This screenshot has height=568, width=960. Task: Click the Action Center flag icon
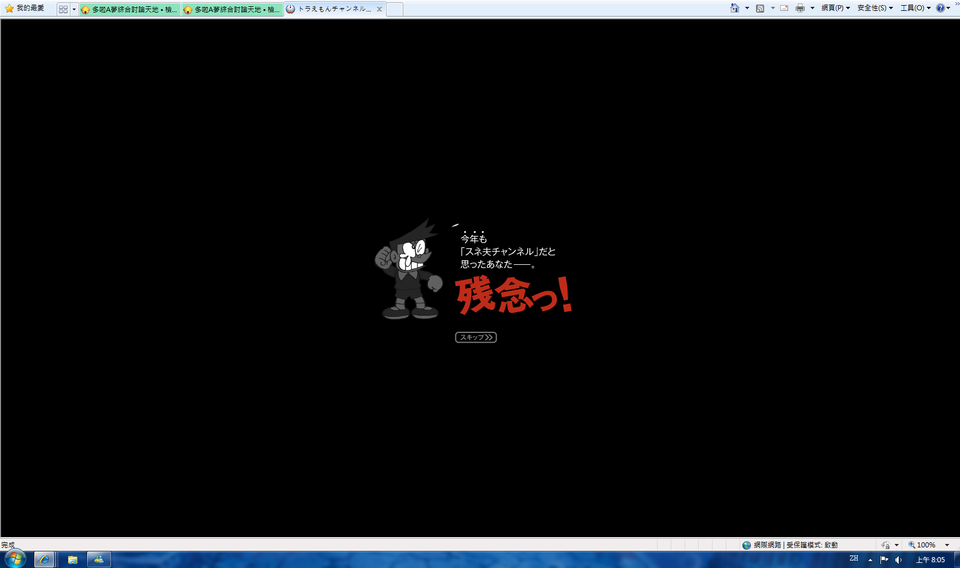click(x=884, y=560)
